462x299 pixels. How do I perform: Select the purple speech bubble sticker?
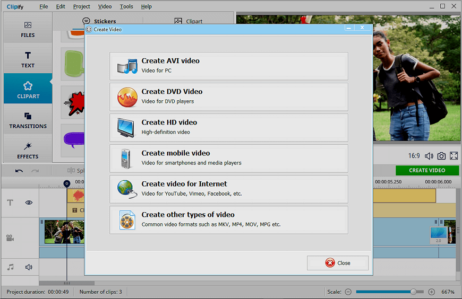pyautogui.click(x=74, y=140)
